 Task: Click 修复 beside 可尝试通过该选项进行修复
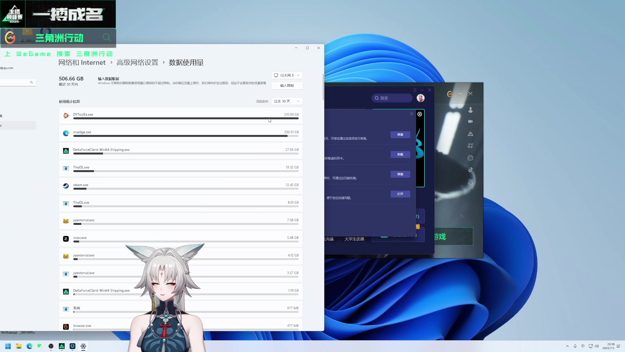tap(400, 135)
